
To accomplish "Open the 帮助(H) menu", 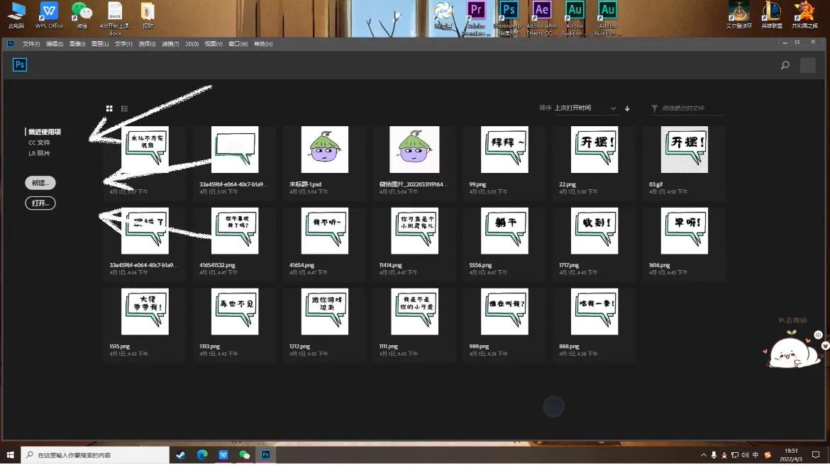I will (x=263, y=44).
